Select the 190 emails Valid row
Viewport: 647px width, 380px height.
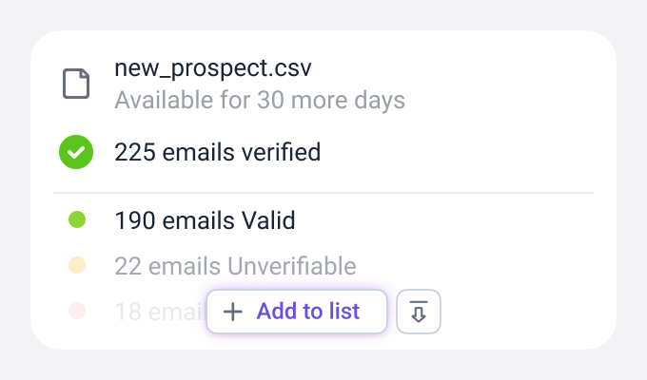point(205,220)
